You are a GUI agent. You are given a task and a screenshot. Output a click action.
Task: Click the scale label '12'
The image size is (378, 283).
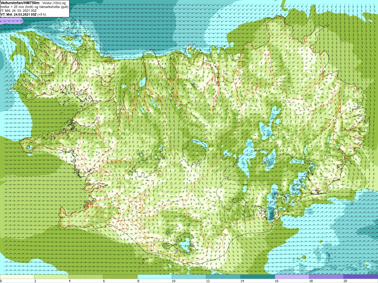208,281
